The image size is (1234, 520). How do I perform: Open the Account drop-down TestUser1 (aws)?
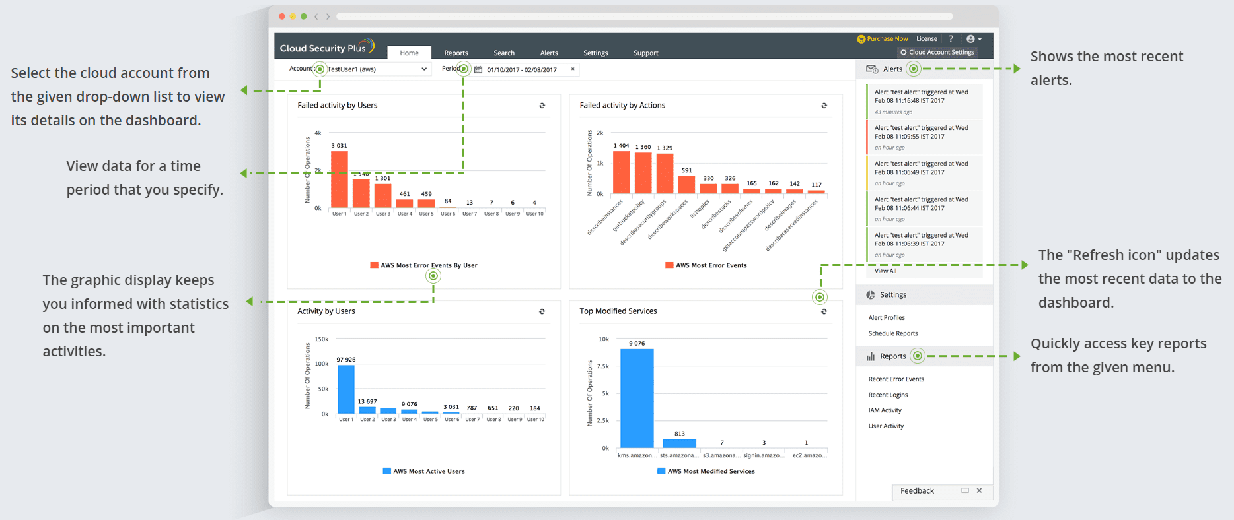point(377,69)
